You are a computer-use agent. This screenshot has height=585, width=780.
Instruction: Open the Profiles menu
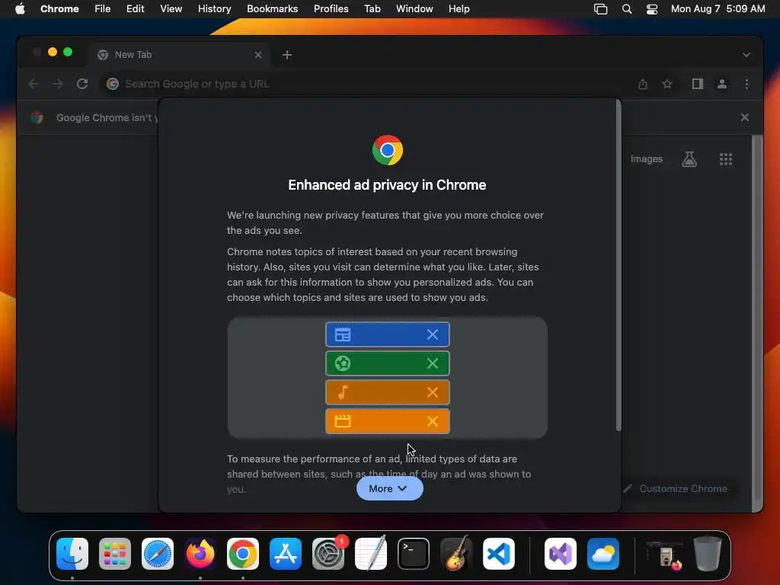331,9
